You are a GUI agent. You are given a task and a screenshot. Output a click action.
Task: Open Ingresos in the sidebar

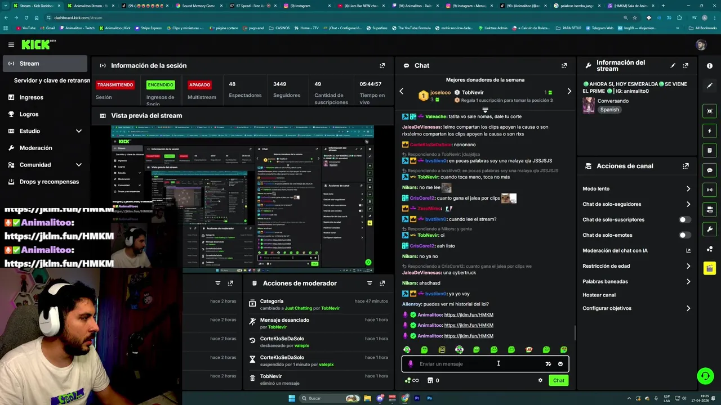(45, 97)
